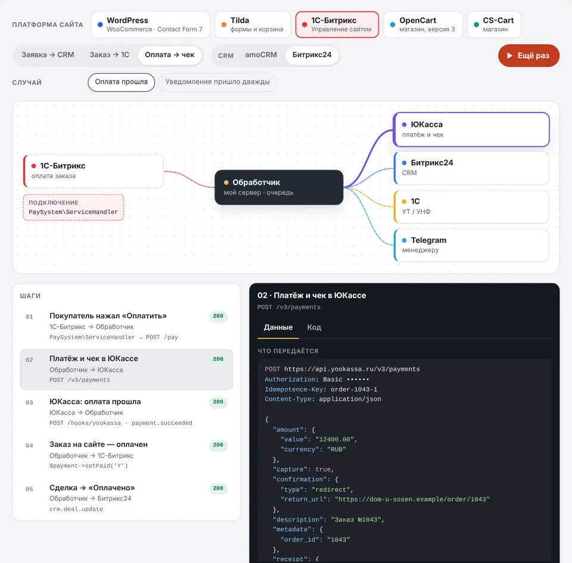Switch to Заказ → 1С scenario
This screenshot has width=572, height=563.
point(110,55)
